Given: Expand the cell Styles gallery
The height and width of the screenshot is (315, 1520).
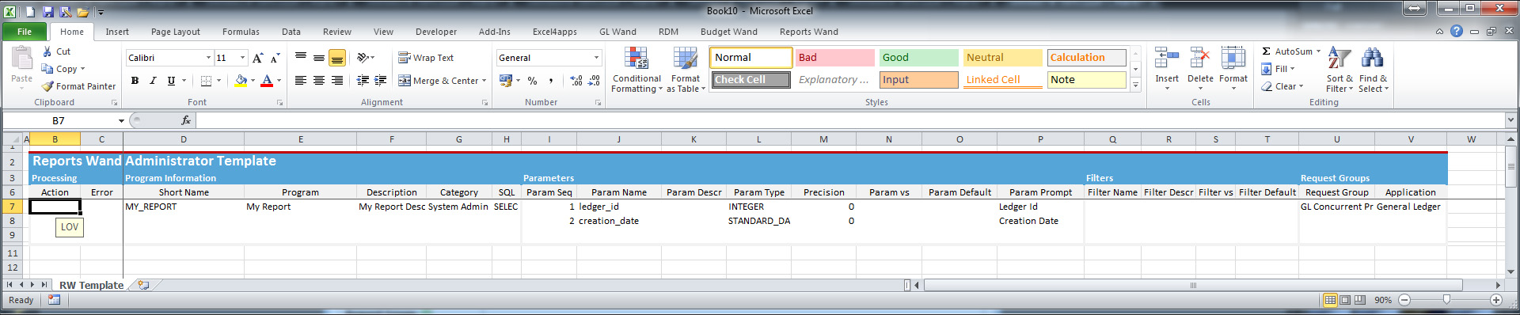Looking at the screenshot, I should coord(1135,85).
